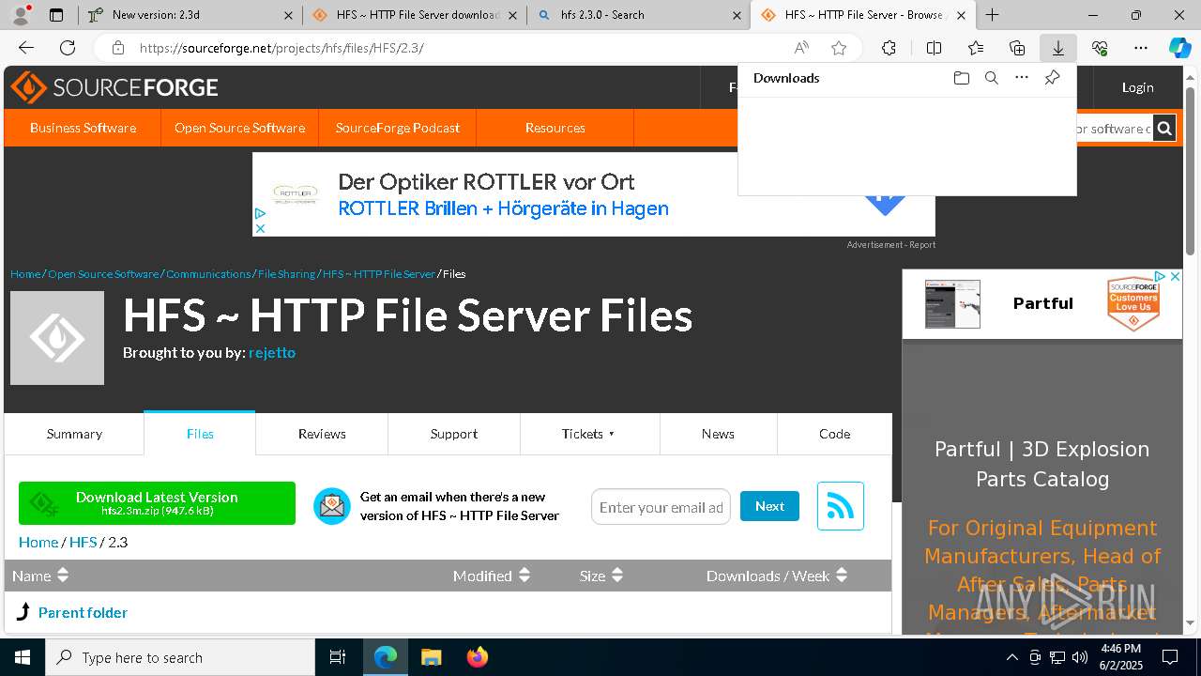The height and width of the screenshot is (676, 1201).
Task: Open rejetto author link
Action: 272,352
